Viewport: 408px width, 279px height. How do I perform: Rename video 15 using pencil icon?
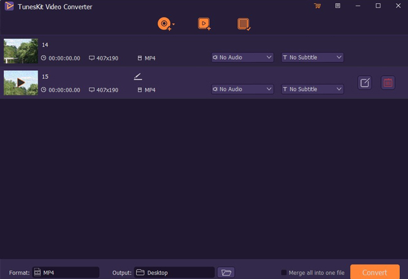pyautogui.click(x=138, y=76)
